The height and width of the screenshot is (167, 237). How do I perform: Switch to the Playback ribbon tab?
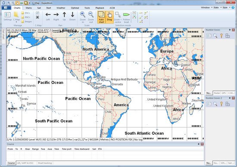(100, 8)
